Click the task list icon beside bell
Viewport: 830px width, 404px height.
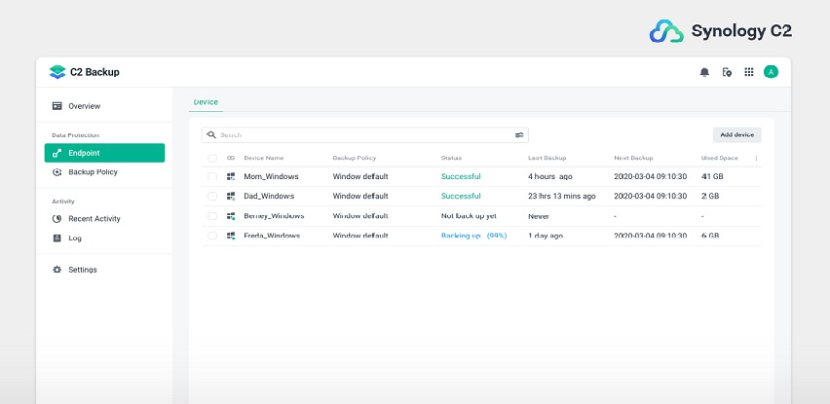click(x=727, y=72)
